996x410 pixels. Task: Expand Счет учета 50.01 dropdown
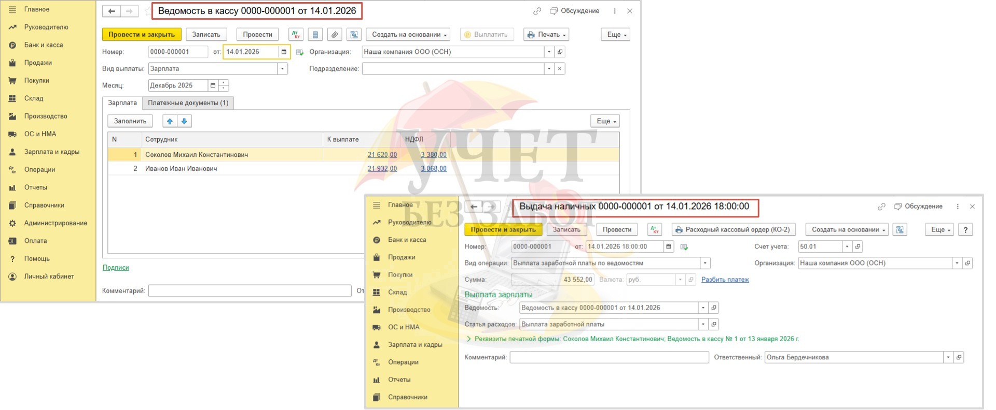tap(847, 247)
